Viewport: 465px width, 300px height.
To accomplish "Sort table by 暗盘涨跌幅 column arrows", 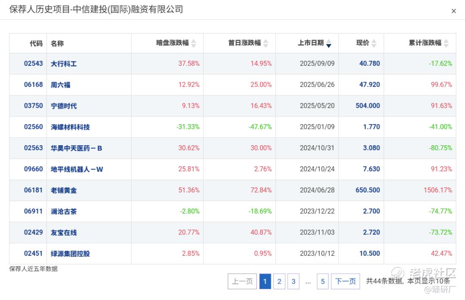I will click(x=193, y=43).
